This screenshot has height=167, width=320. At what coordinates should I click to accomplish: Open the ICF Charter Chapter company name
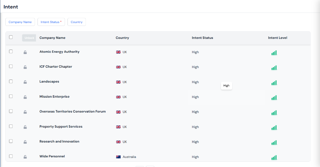[x=56, y=67]
